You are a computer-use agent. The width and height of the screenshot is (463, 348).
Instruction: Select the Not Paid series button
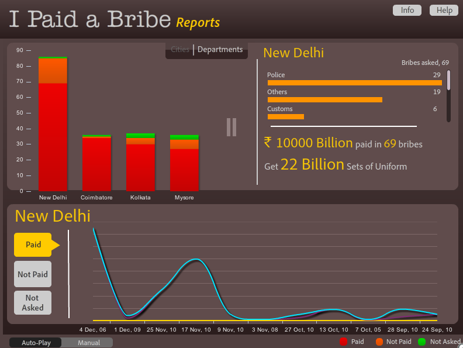tap(33, 274)
